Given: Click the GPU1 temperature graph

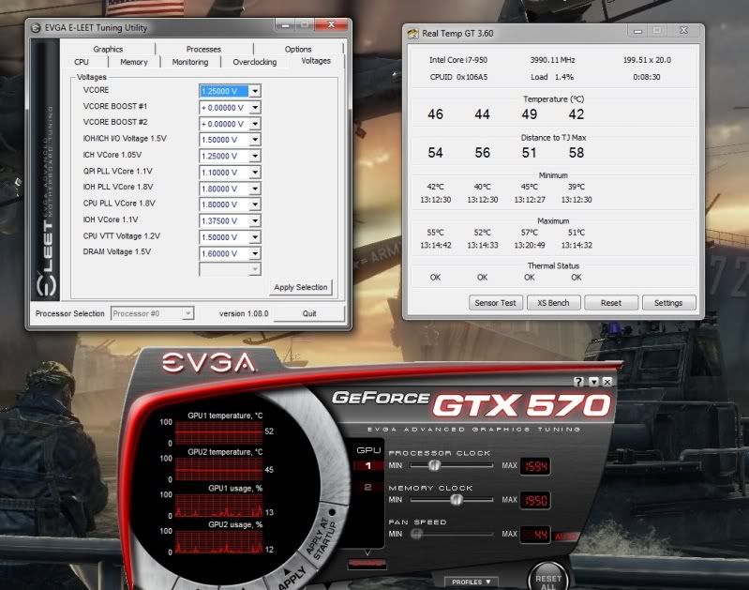Looking at the screenshot, I should [x=218, y=432].
